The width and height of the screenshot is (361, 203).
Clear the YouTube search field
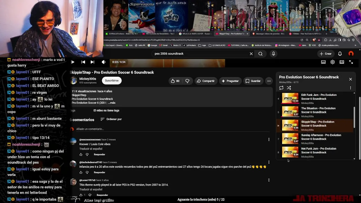(251, 54)
